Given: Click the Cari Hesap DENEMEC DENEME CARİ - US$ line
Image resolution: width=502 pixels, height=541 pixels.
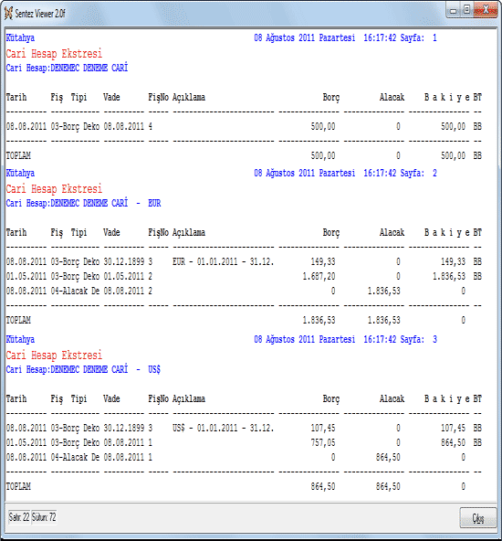Looking at the screenshot, I should pyautogui.click(x=83, y=369).
